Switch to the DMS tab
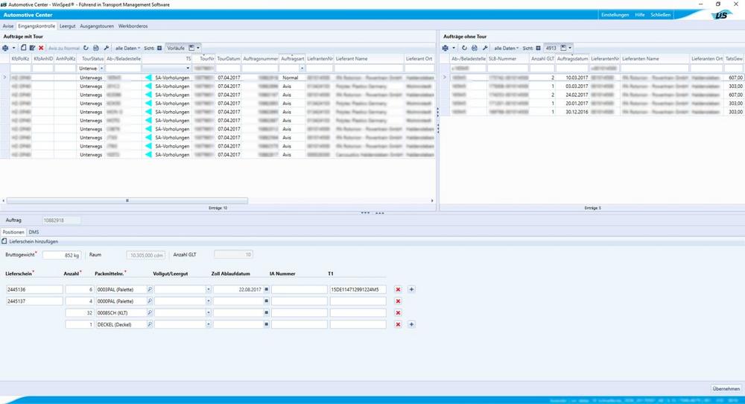The width and height of the screenshot is (745, 404). [x=34, y=232]
